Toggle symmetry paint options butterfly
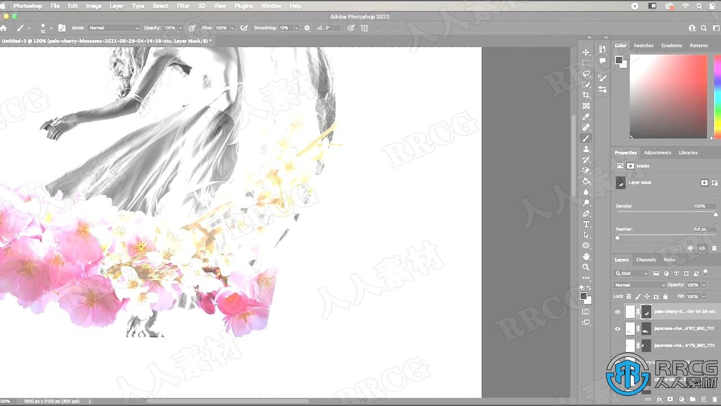The width and height of the screenshot is (721, 406). [364, 28]
